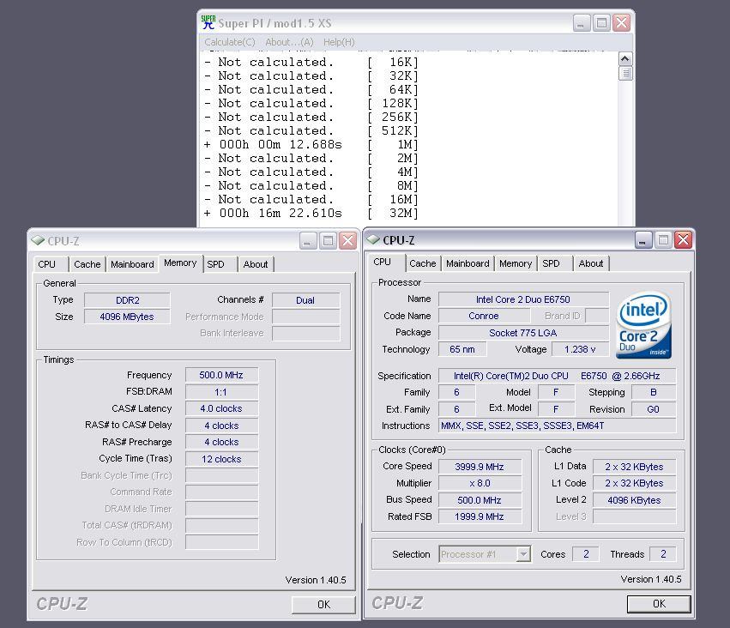
Task: Select Memory tab in left CPU-Z window
Action: tap(181, 263)
